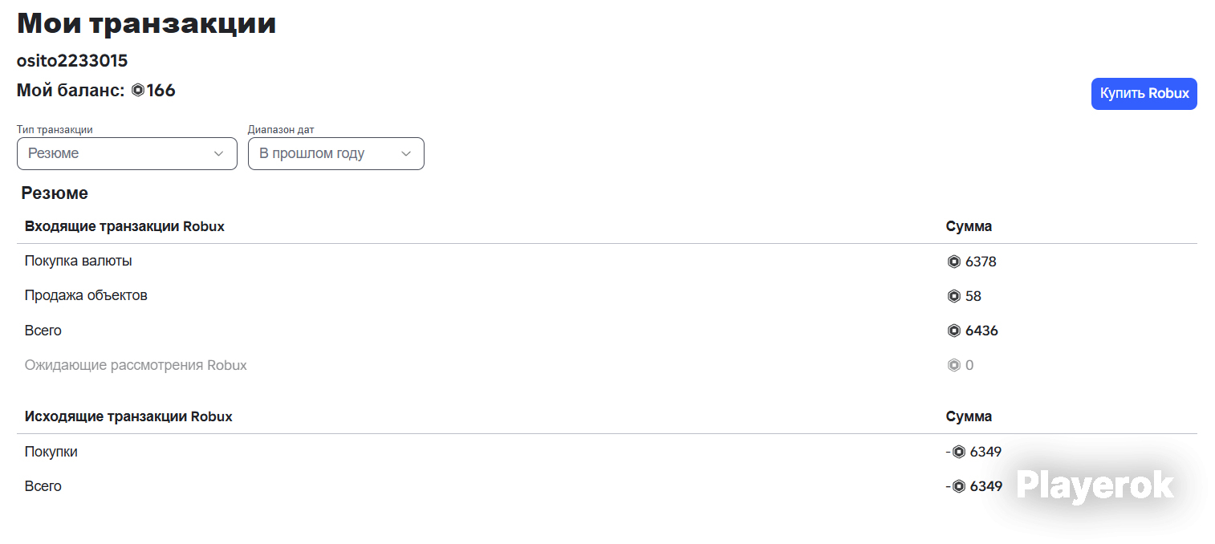1215x544 pixels.
Task: Click the Robux icon in Покупки row
Action: click(958, 452)
